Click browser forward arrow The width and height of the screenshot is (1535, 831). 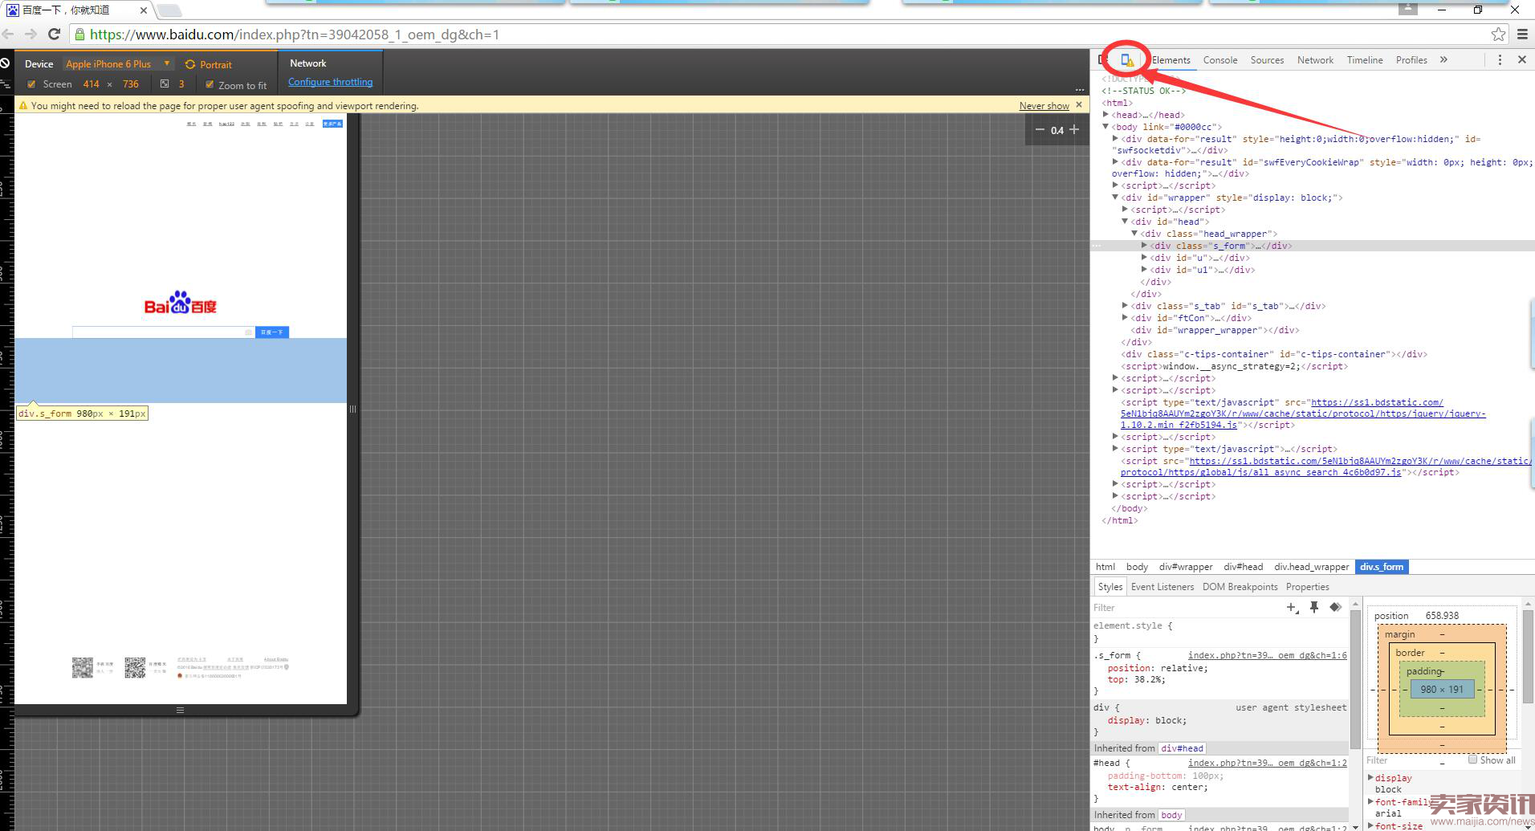click(x=31, y=34)
